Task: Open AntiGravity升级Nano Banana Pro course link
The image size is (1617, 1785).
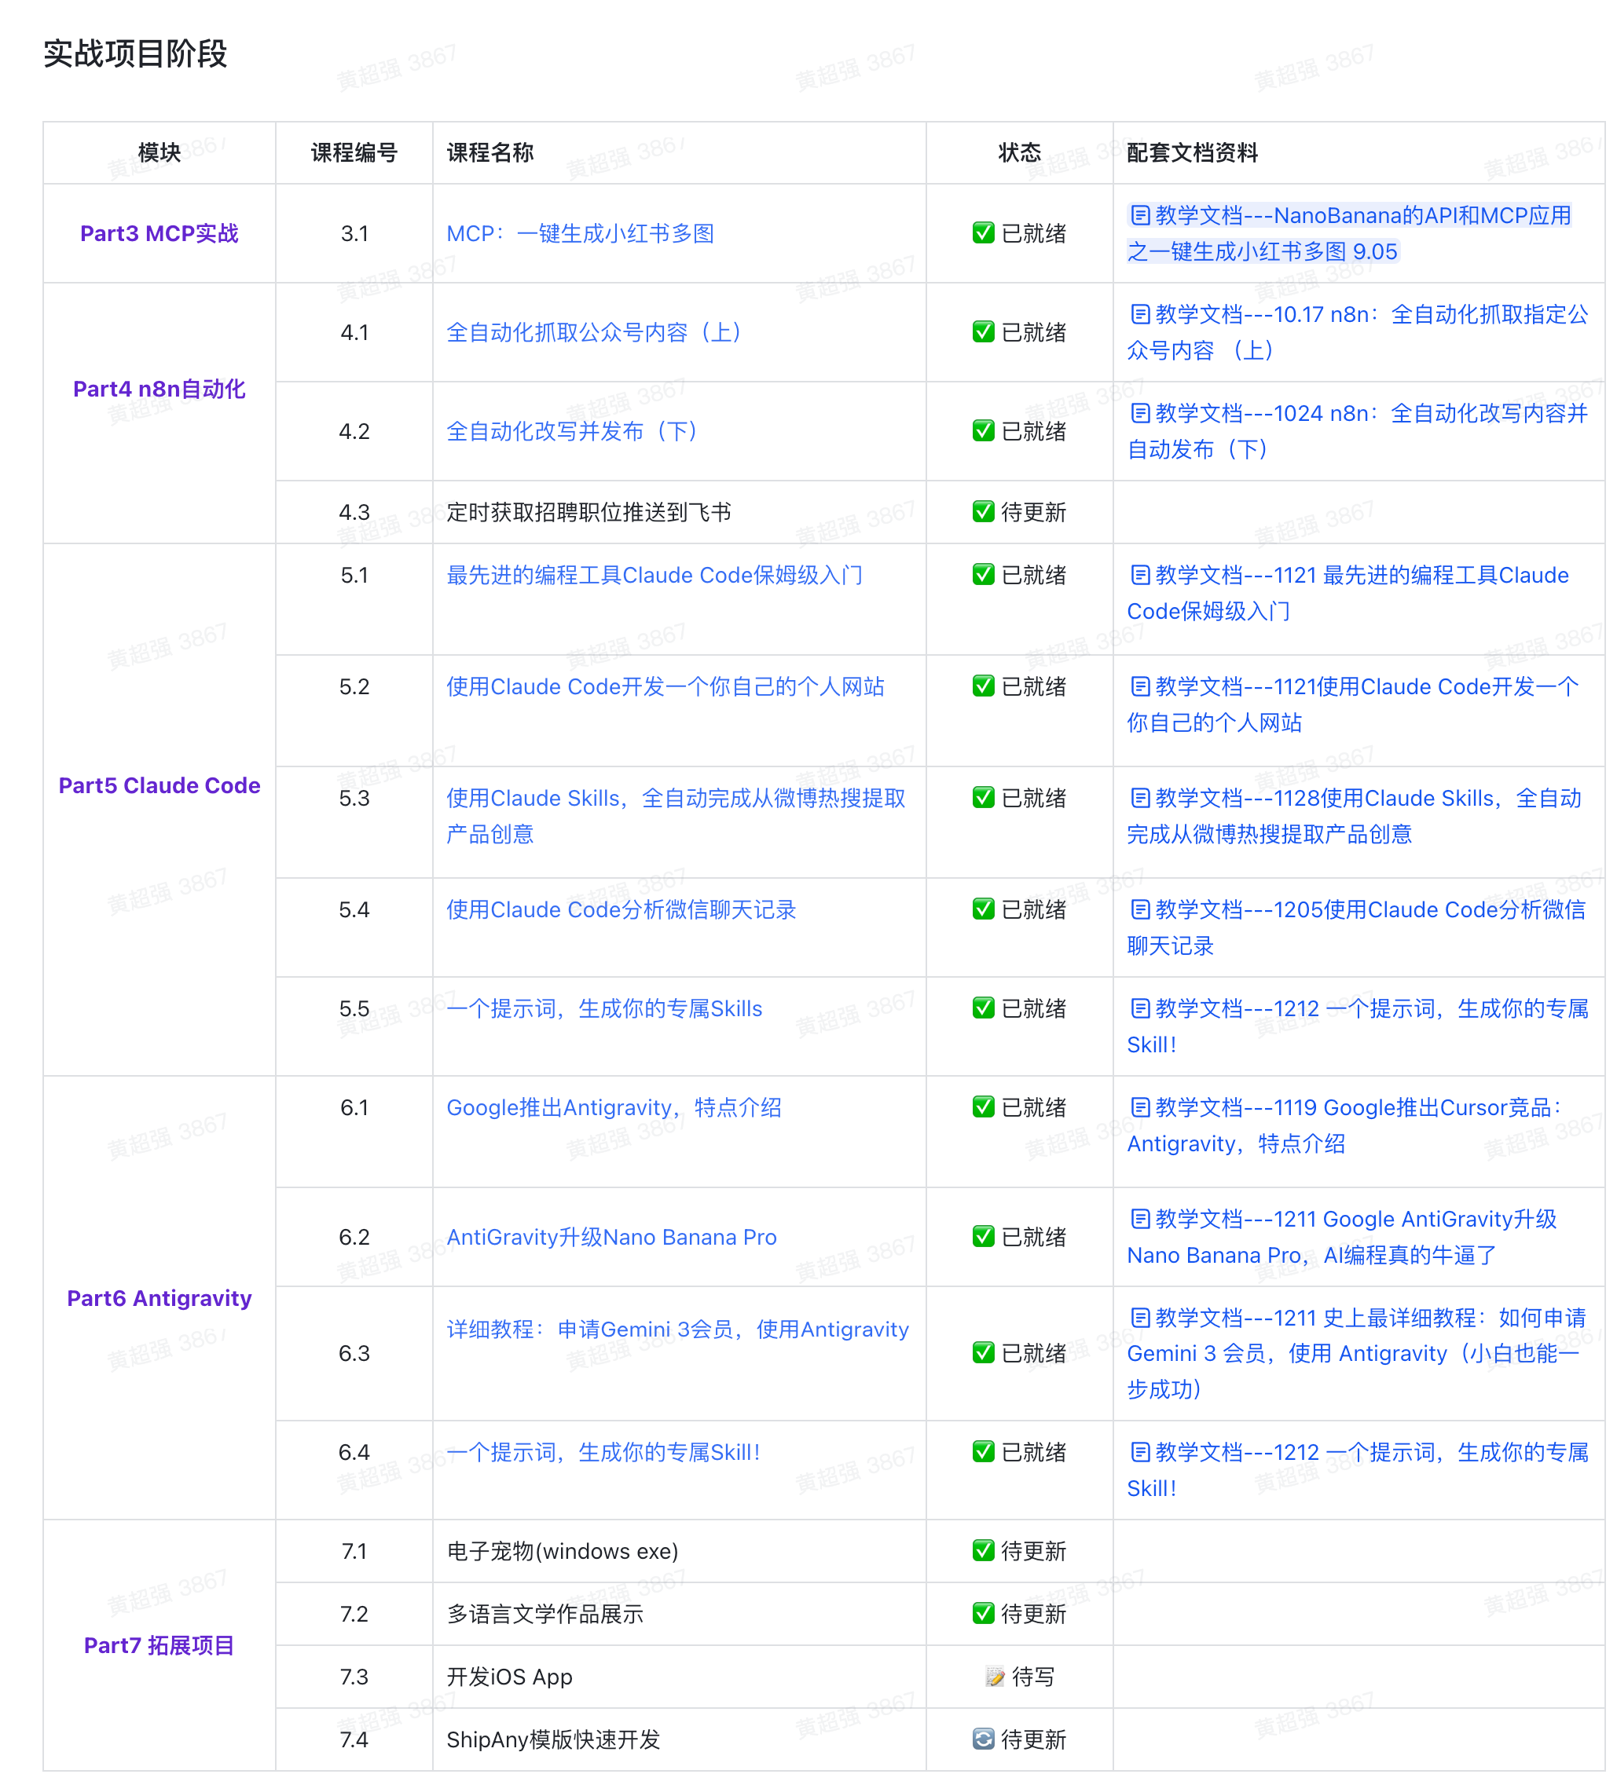Action: tap(610, 1238)
